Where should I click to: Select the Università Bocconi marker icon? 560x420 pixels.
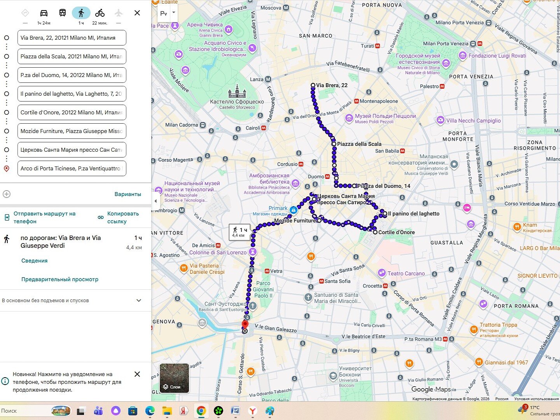[333, 376]
